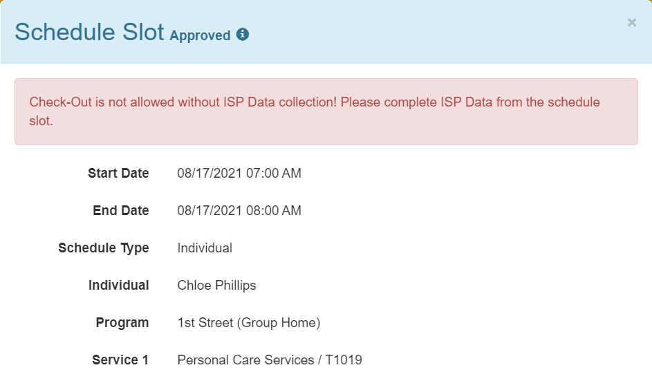Image resolution: width=652 pixels, height=381 pixels.
Task: Select the Approved status label
Action: pyautogui.click(x=200, y=35)
